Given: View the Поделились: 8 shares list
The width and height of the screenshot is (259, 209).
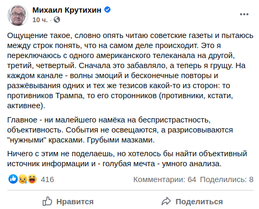Looking at the screenshot, I should coord(227,179).
